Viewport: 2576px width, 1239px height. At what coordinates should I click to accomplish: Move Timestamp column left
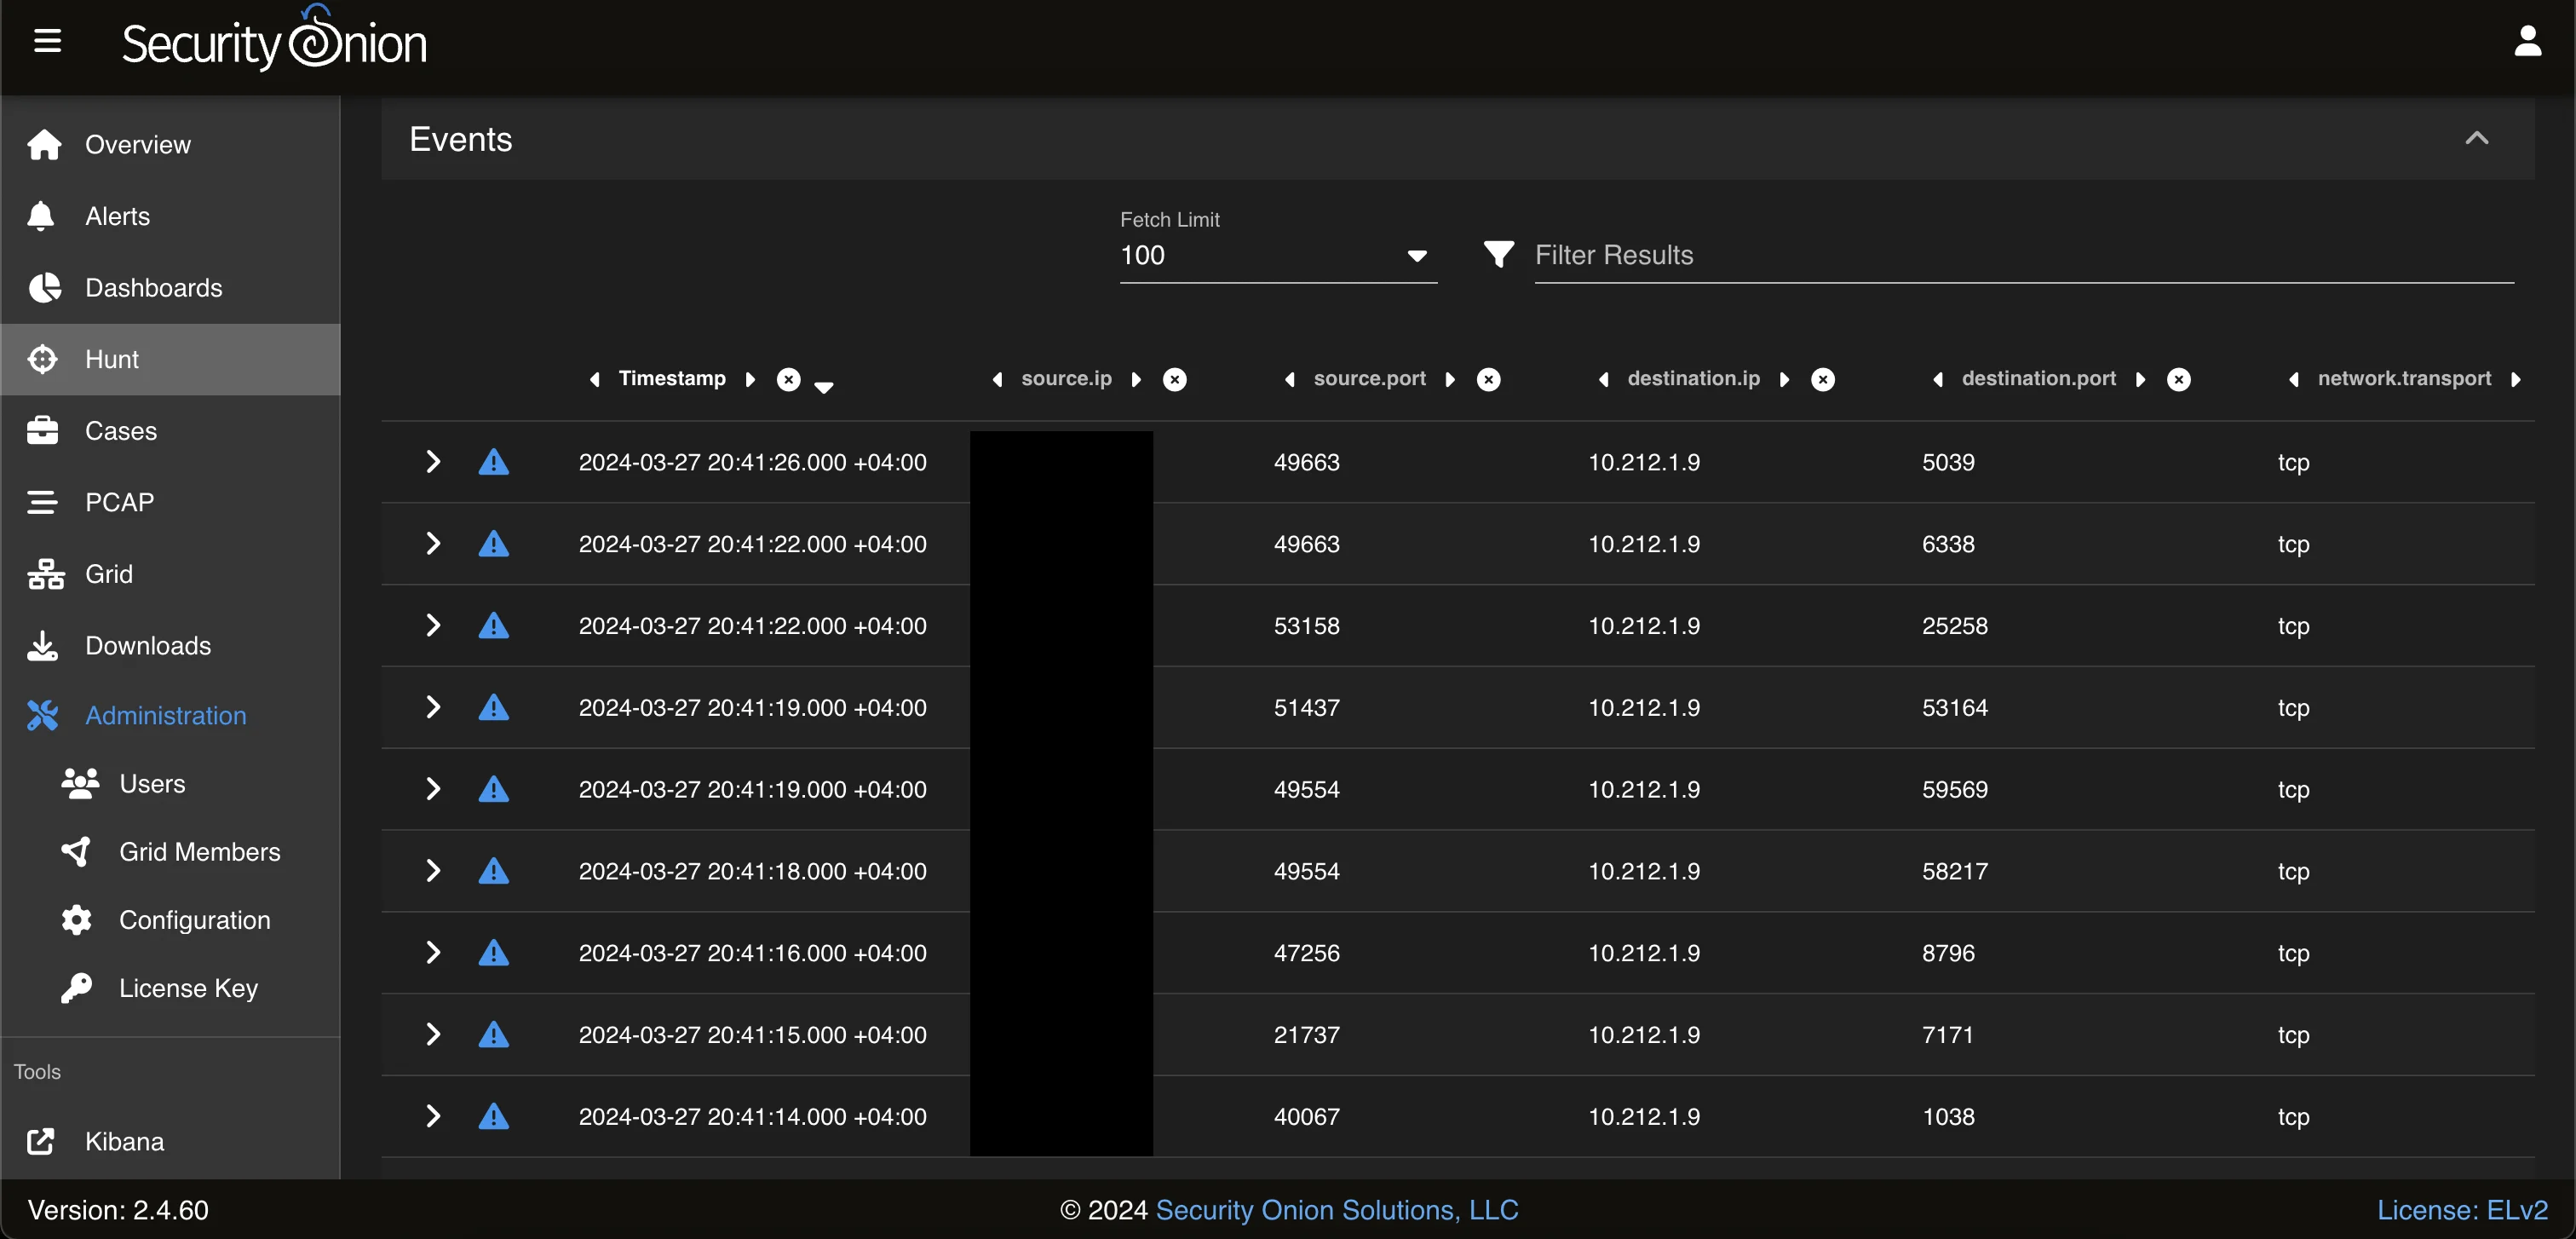coord(595,379)
